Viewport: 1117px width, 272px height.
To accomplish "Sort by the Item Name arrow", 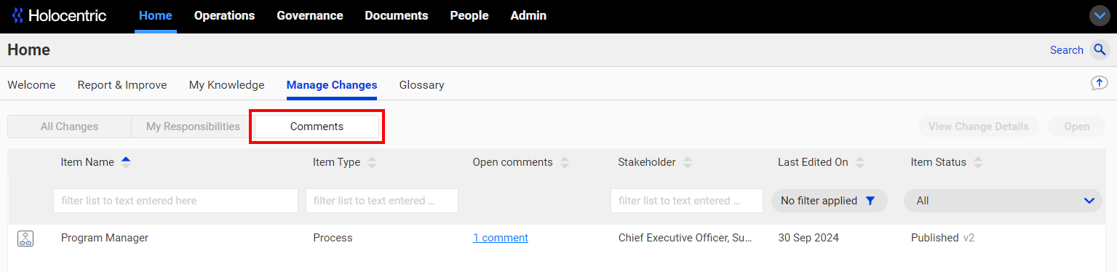I will coord(126,162).
